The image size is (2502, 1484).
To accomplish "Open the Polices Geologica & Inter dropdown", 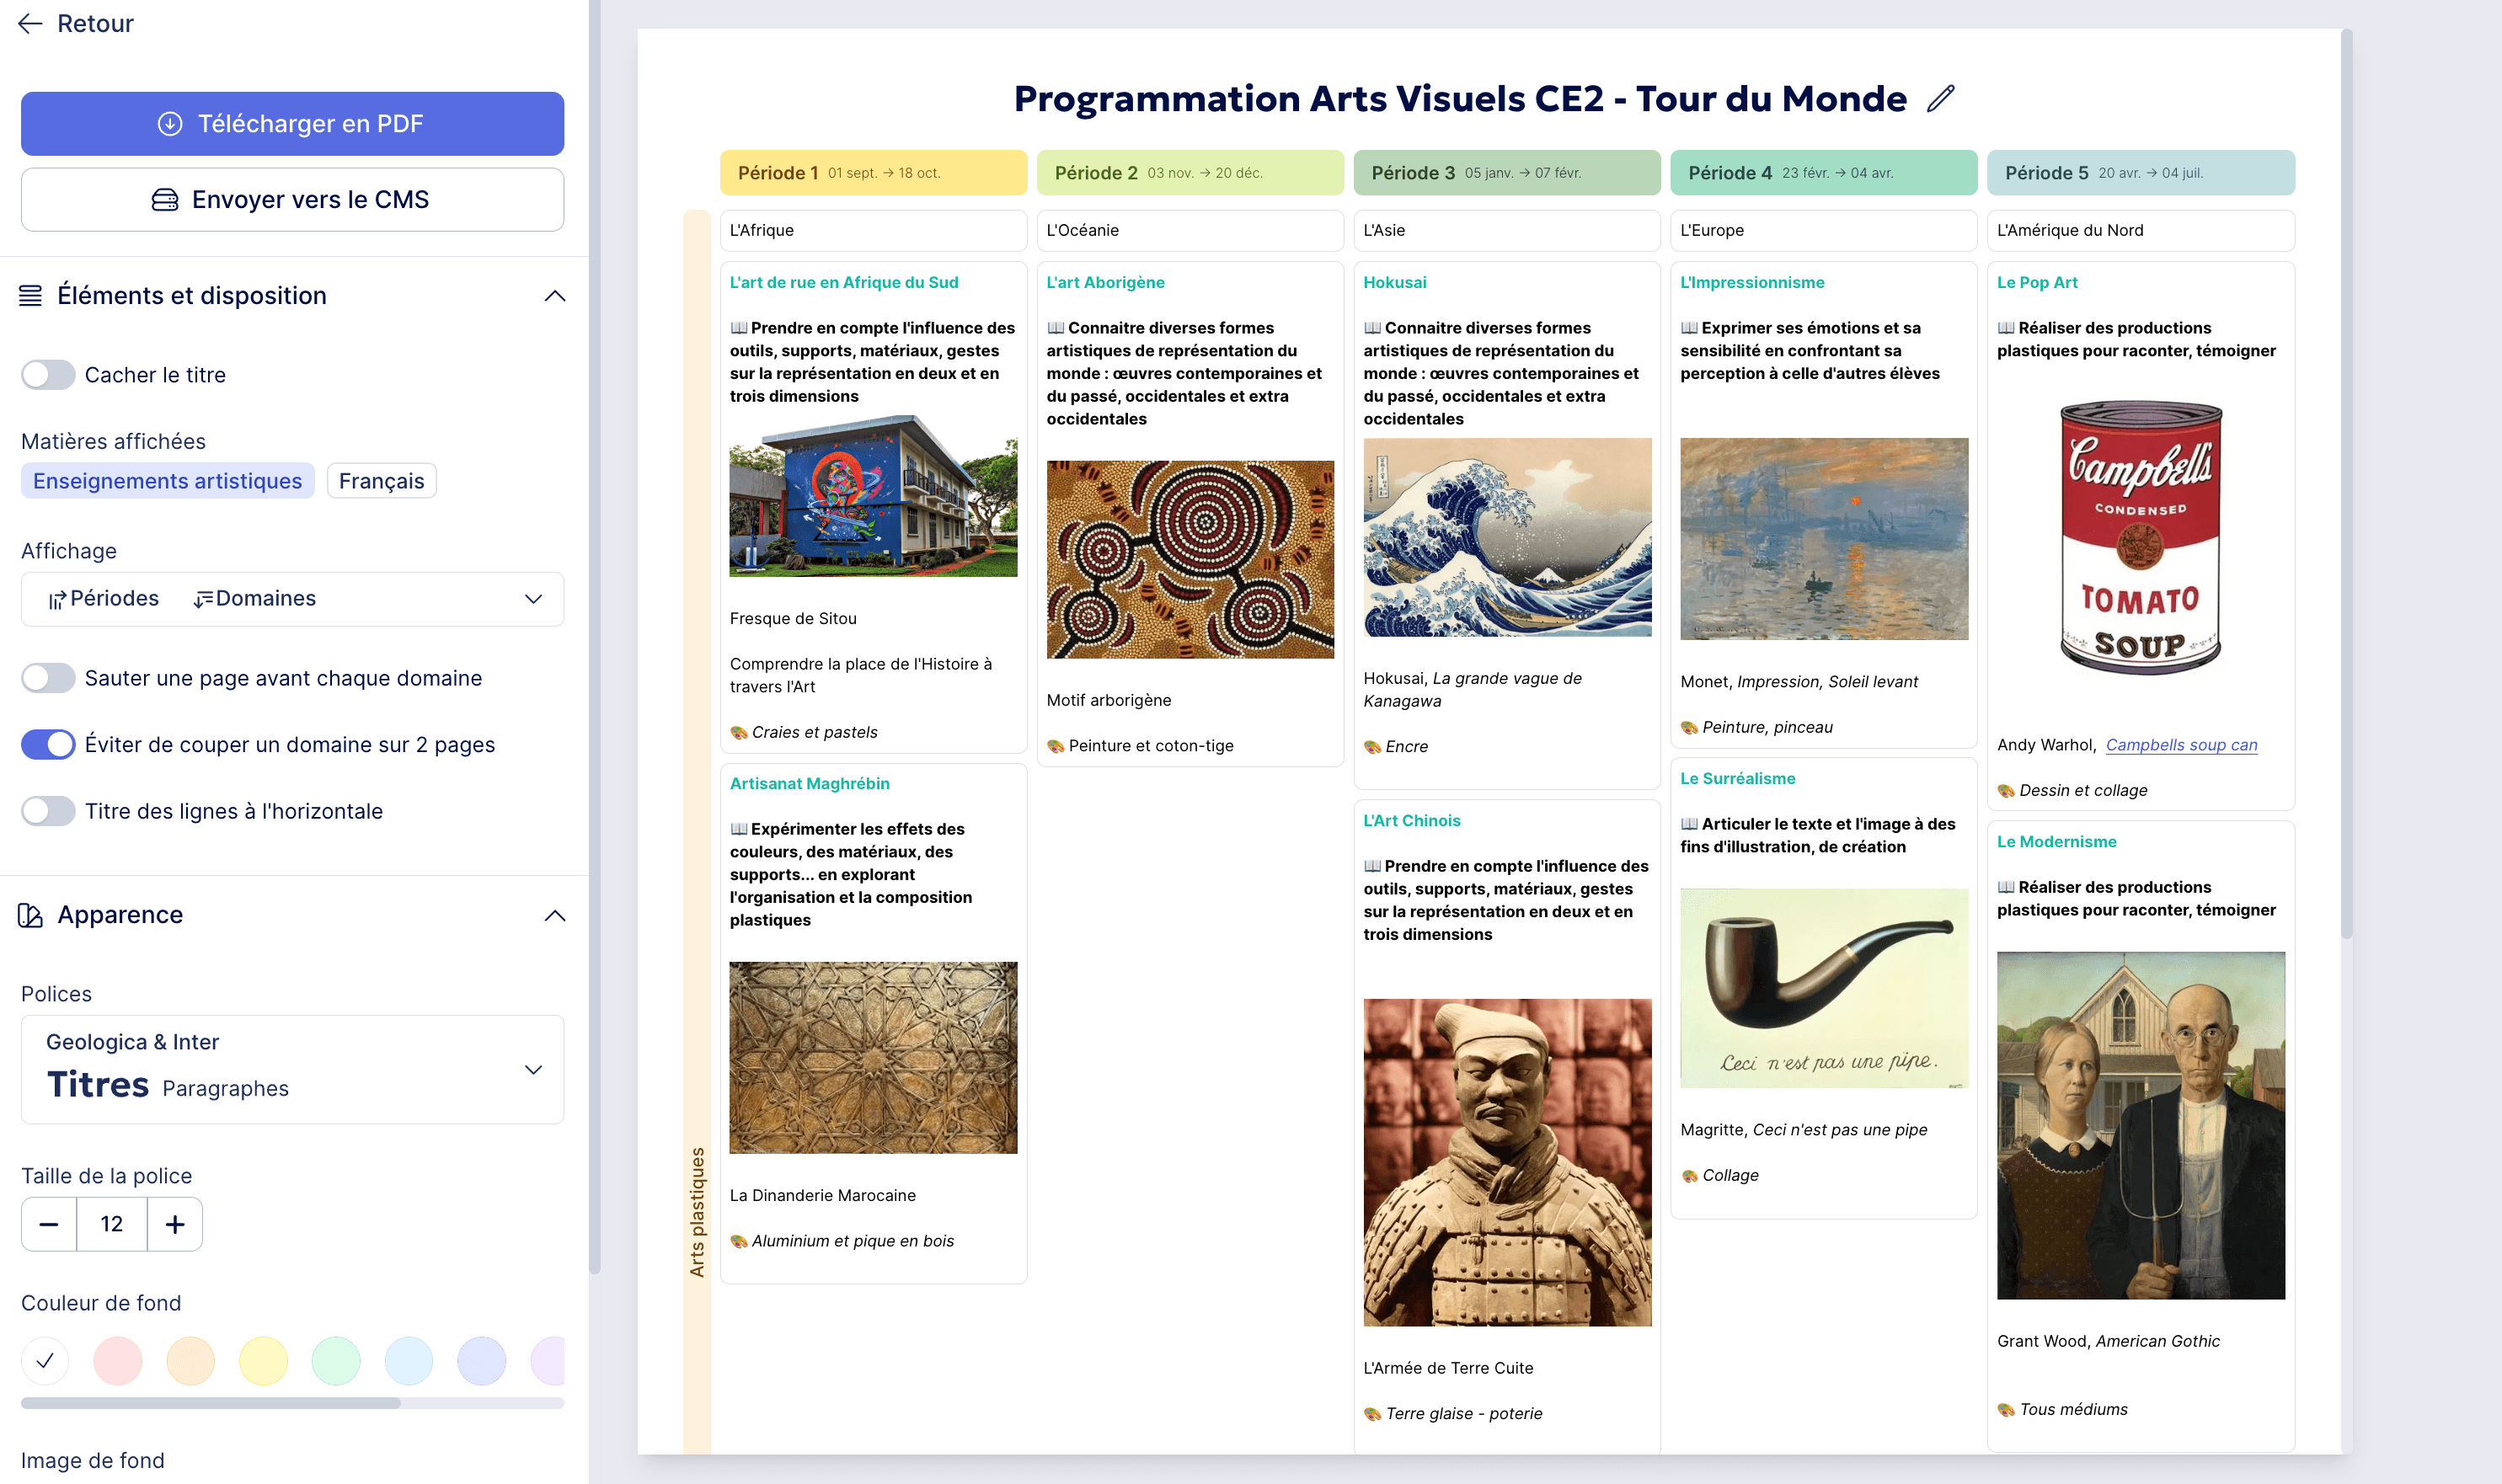I will click(292, 1069).
